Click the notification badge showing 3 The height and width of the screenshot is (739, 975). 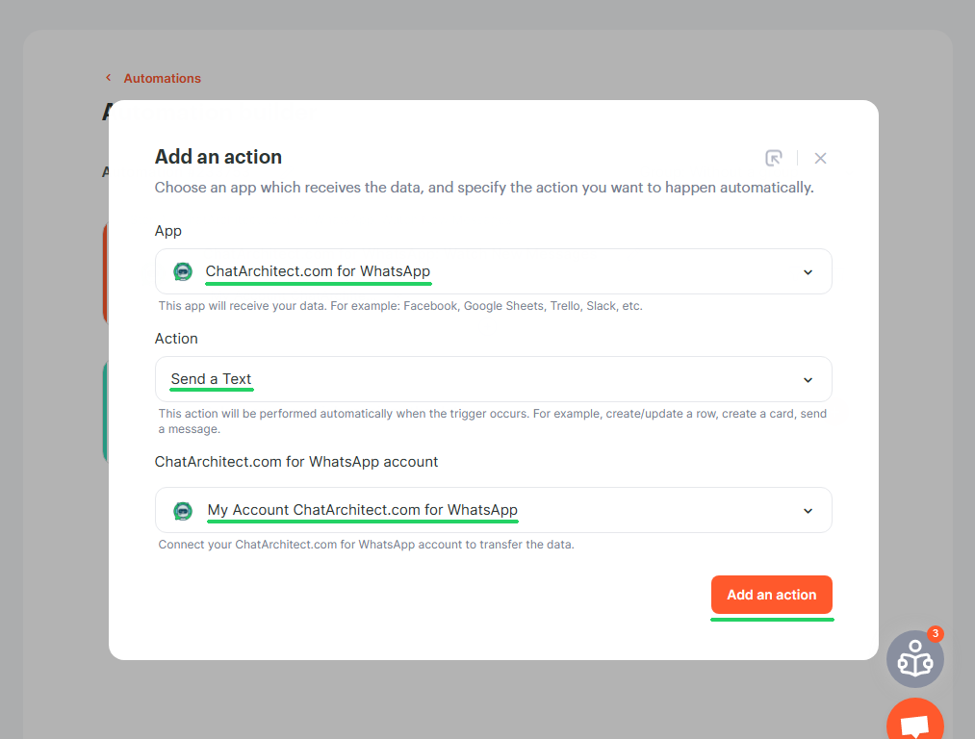[936, 633]
